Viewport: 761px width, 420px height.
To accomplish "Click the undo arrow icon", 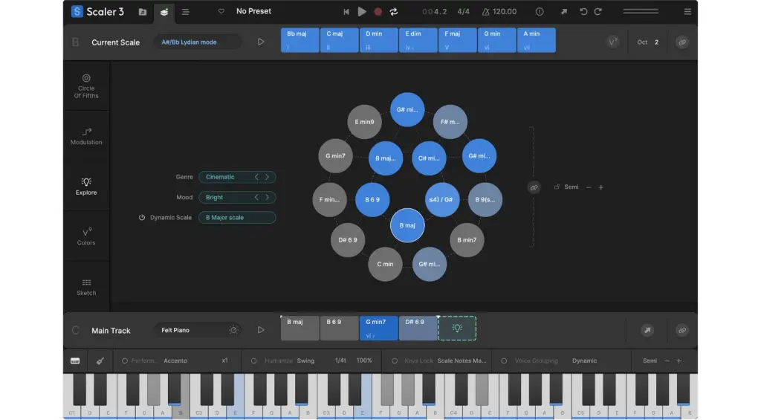I will point(583,12).
